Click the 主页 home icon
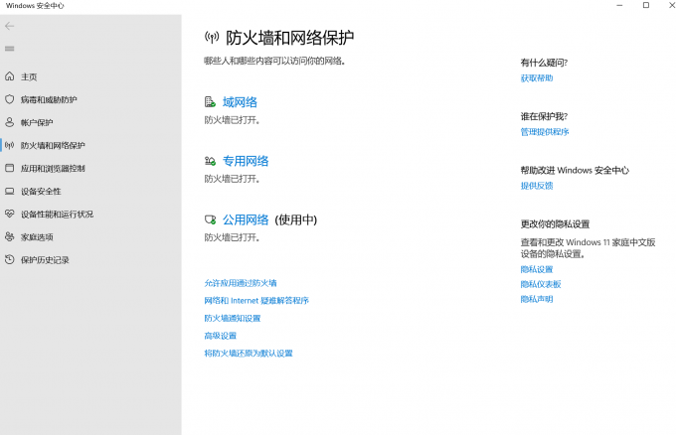 pyautogui.click(x=10, y=76)
